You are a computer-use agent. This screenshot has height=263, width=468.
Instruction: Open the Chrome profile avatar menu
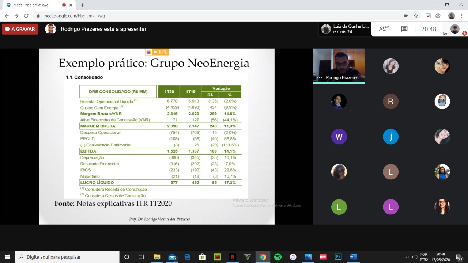[x=452, y=16]
